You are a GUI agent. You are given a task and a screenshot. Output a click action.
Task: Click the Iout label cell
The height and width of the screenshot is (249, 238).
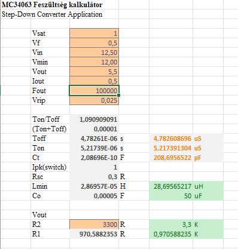[x=50, y=81]
